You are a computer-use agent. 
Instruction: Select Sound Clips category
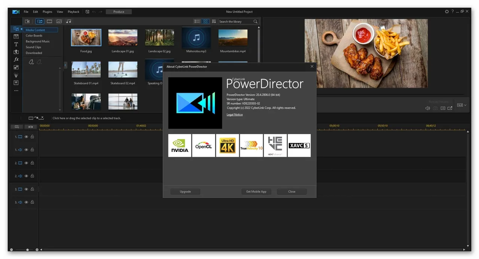click(33, 47)
